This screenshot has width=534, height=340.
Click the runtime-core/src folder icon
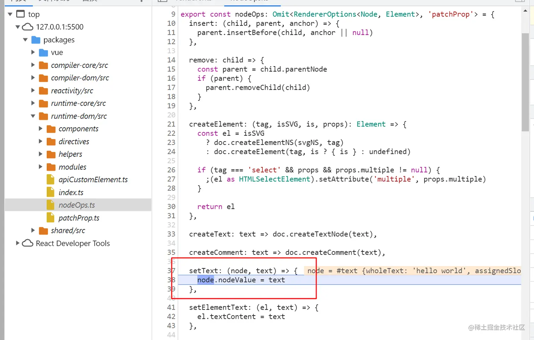(43, 103)
